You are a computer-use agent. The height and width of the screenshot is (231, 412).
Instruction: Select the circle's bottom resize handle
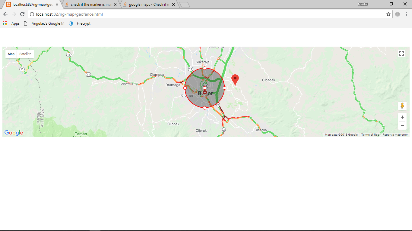click(x=204, y=108)
